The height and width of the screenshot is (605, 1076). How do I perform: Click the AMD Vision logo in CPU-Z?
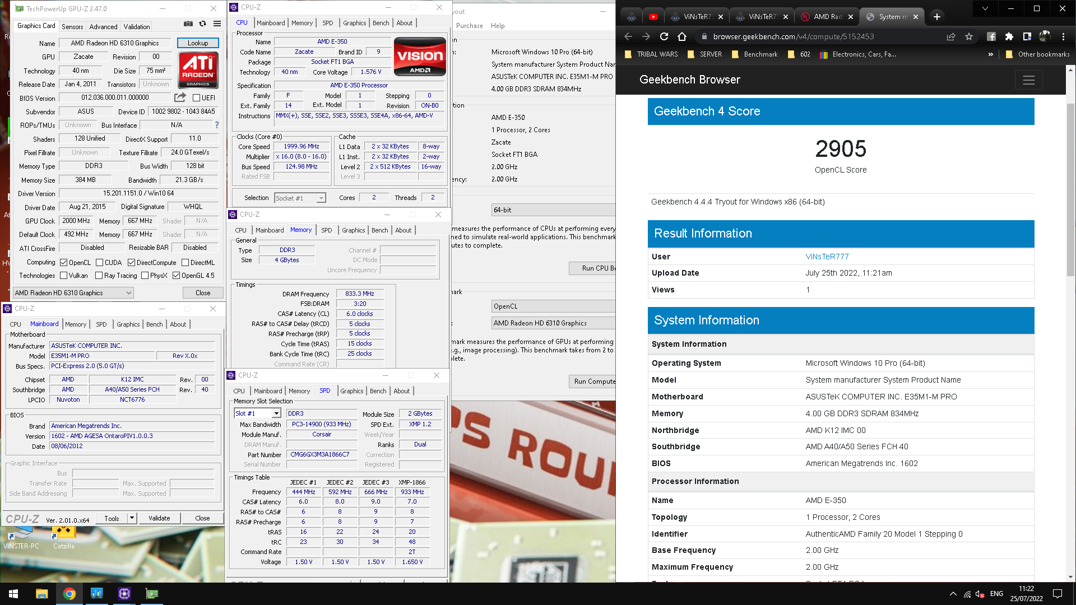coord(420,57)
